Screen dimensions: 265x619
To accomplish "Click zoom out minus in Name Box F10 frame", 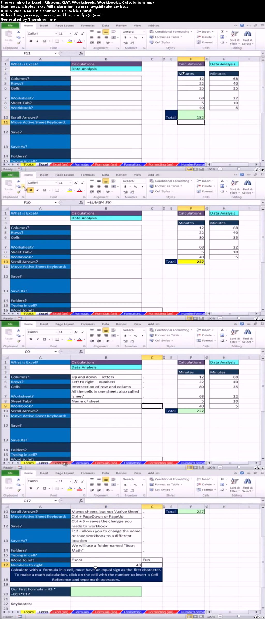I will pos(220,318).
